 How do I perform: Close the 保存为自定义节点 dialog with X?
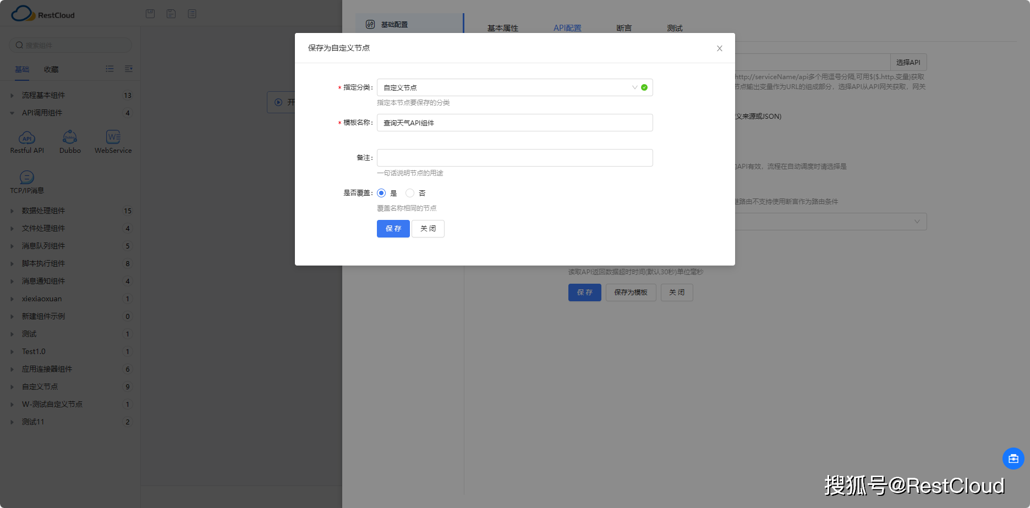tap(719, 48)
